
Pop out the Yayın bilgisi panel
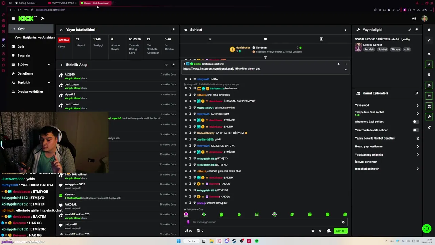click(416, 30)
